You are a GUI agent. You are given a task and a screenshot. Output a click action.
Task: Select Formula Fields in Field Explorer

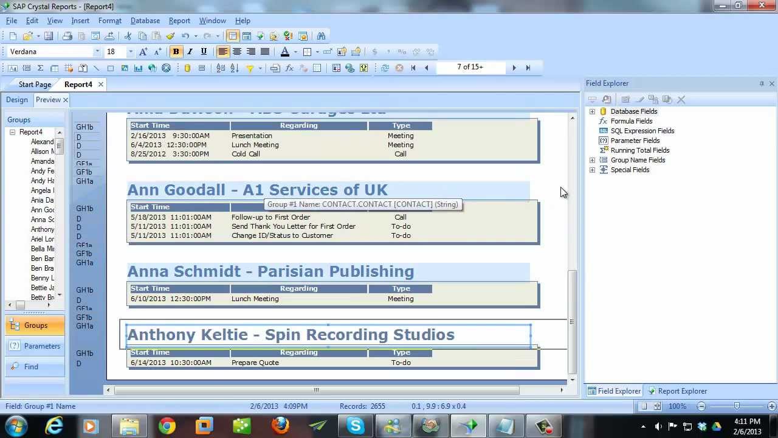[632, 121]
